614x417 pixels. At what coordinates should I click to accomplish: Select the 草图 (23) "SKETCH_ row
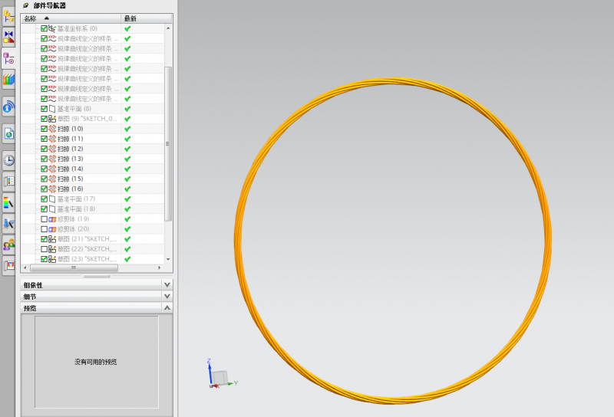click(92, 259)
